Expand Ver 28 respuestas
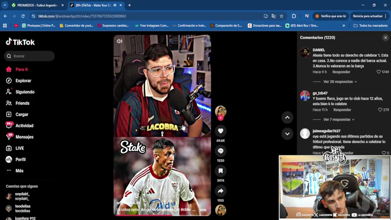This screenshot has height=220, width=391. [340, 82]
